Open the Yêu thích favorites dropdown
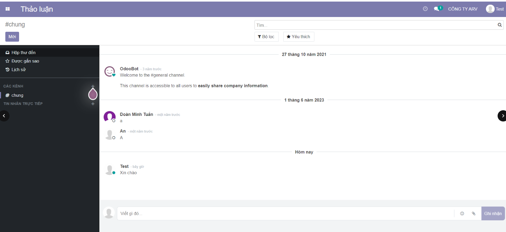Viewport: 506px width, 232px height. pos(298,37)
